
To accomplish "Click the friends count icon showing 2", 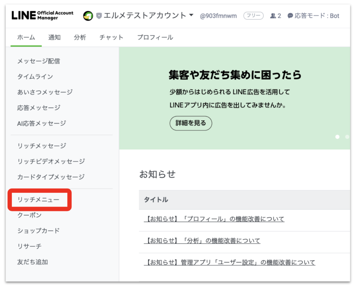I will (273, 16).
